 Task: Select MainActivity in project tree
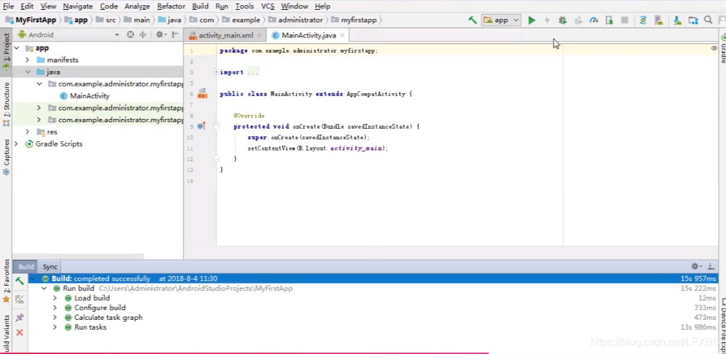click(x=89, y=96)
